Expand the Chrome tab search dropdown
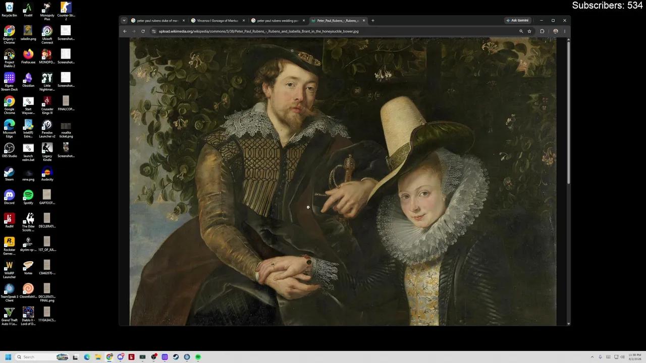Viewport: 646px width, 363px height. point(124,21)
